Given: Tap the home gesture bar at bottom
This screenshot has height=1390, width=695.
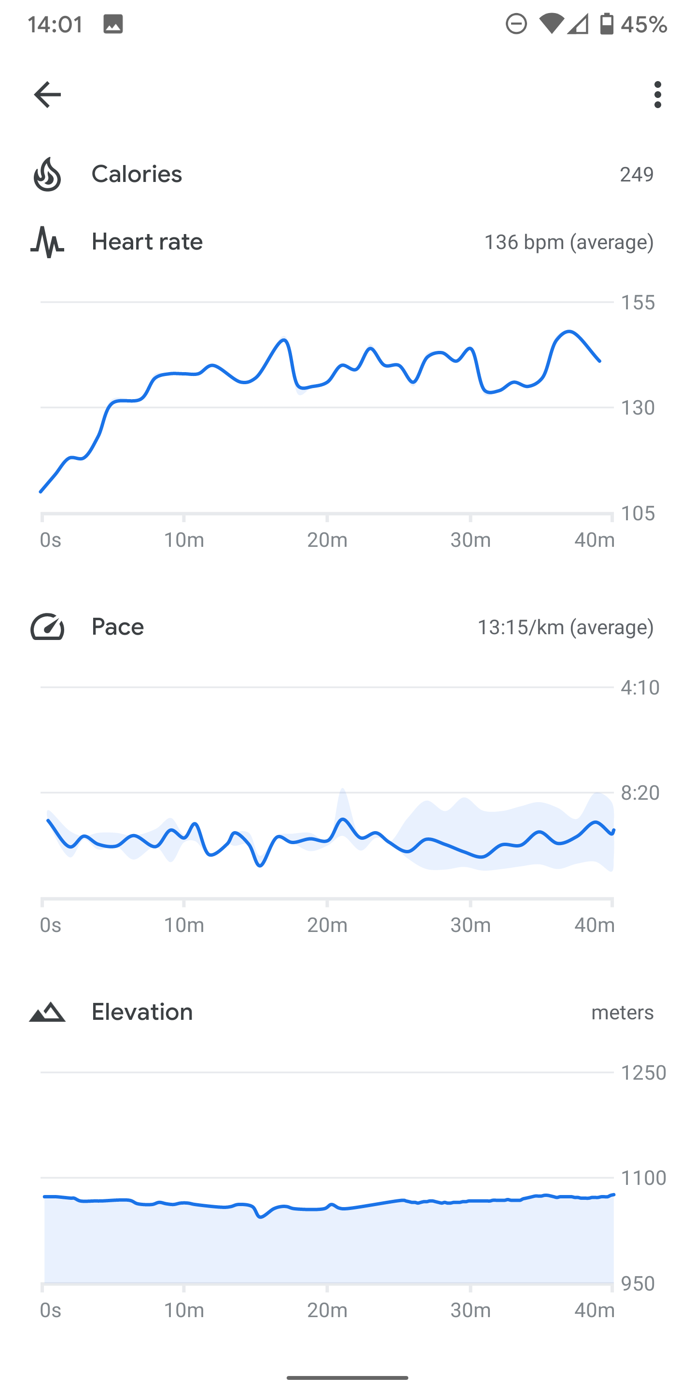Looking at the screenshot, I should (x=347, y=1377).
